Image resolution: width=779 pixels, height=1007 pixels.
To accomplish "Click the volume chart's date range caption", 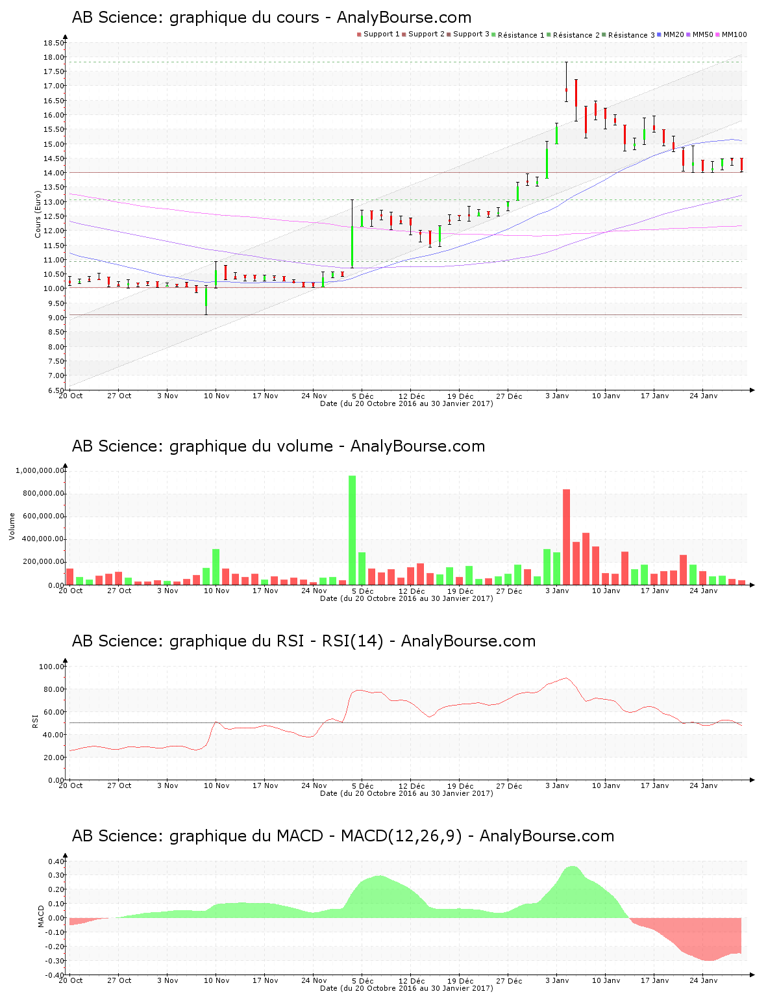I will pos(406,598).
